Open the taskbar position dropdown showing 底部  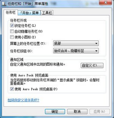76,43
